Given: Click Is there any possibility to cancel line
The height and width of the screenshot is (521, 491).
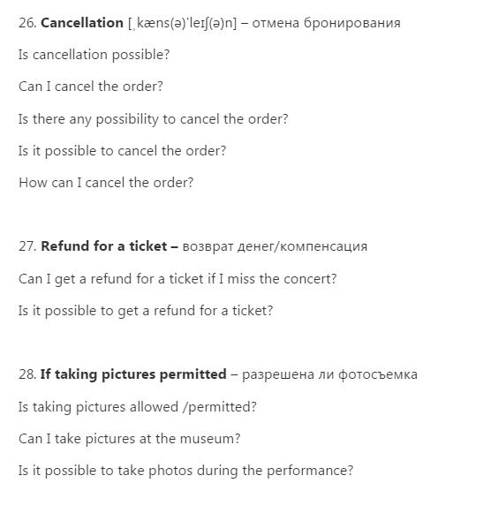Looking at the screenshot, I should tap(153, 119).
